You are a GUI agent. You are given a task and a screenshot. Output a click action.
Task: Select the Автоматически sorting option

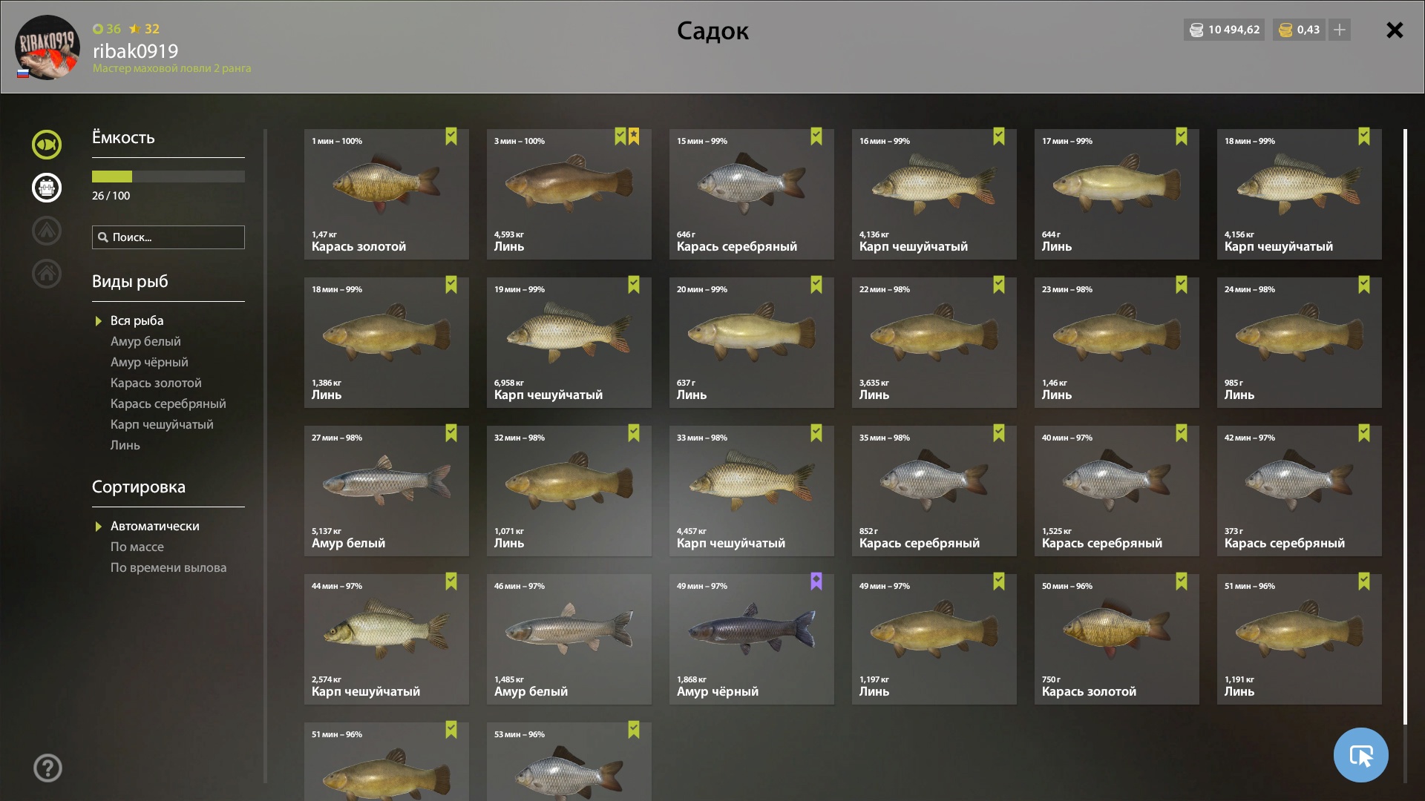(x=155, y=526)
